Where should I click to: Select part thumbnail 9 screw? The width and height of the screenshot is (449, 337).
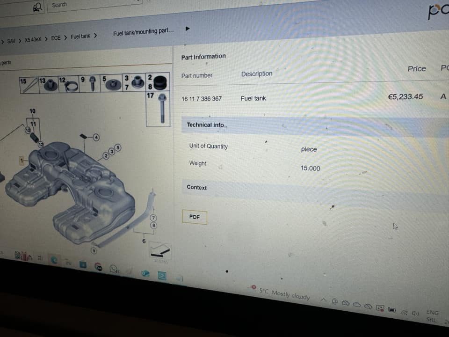[x=89, y=83]
